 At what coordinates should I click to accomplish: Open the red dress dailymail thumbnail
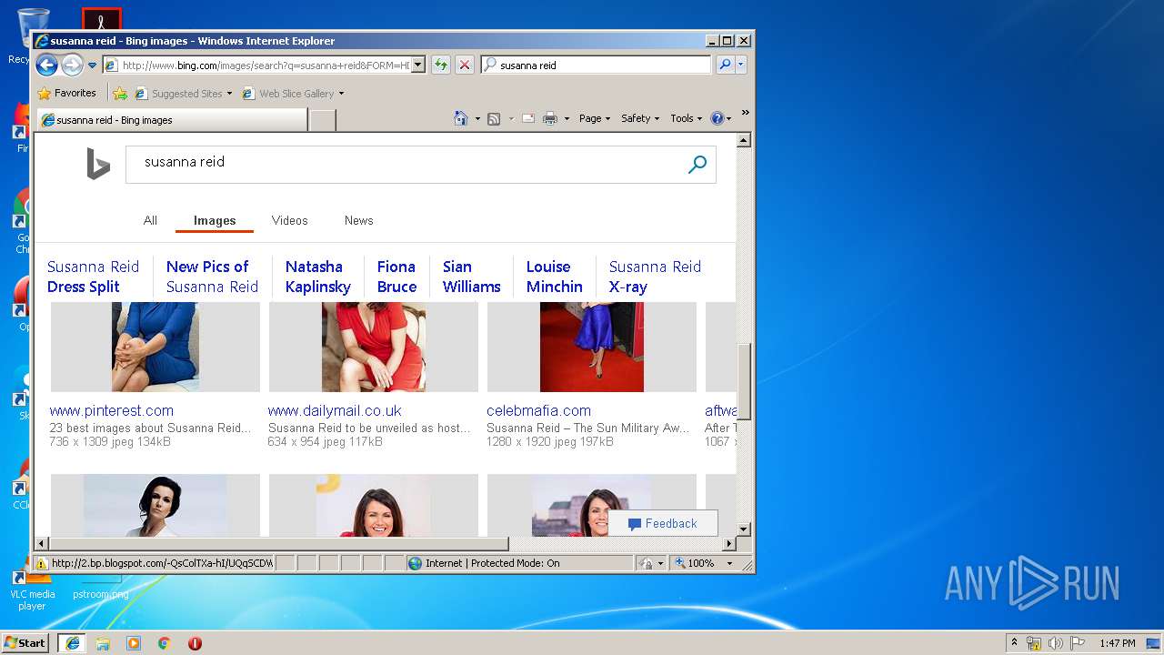374,348
